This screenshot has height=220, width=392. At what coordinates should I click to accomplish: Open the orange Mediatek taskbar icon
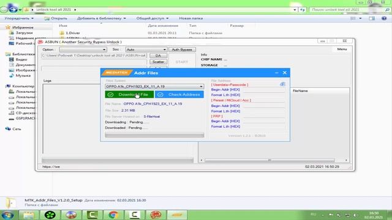[177, 215]
